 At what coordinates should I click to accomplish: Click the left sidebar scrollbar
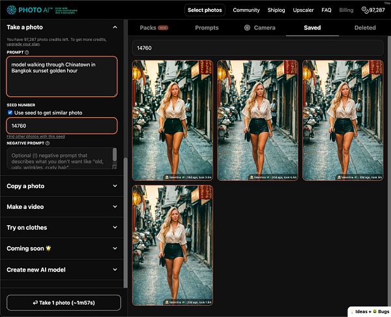click(125, 223)
